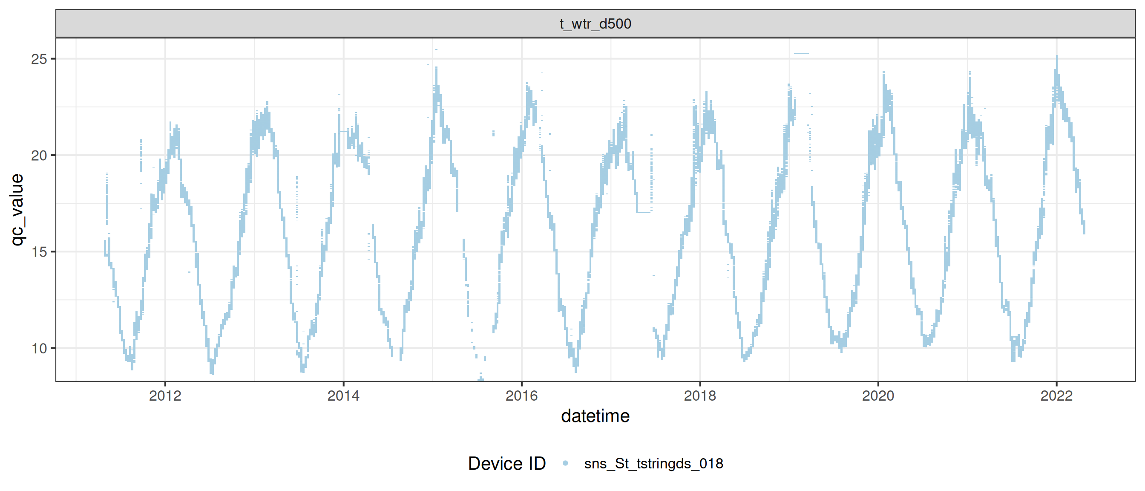Click the 2016 x-axis tick label
1145x491 pixels.
click(x=521, y=396)
